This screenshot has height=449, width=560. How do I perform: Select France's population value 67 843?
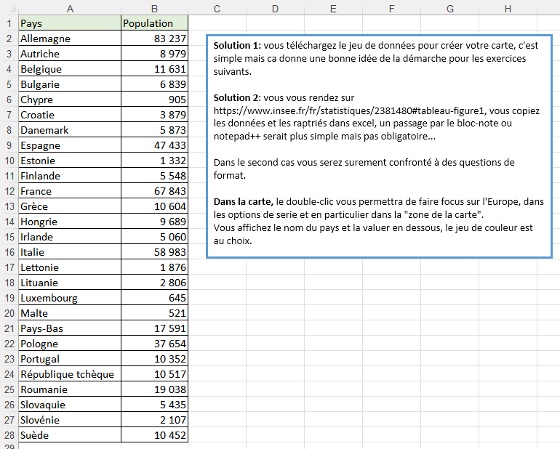coord(154,191)
